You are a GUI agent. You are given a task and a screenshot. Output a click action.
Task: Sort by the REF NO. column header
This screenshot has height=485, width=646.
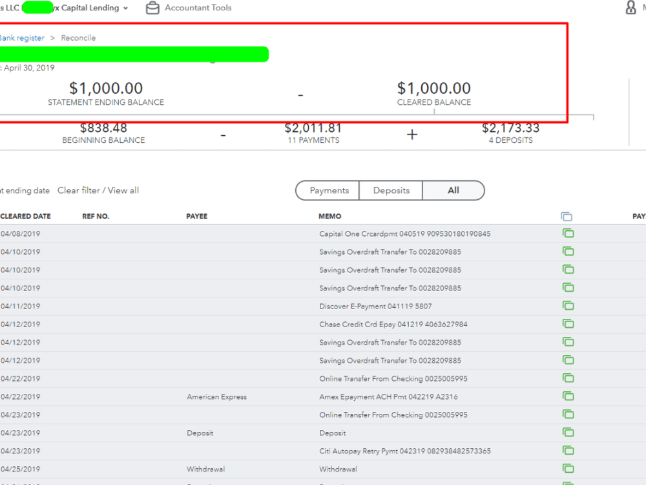tap(96, 217)
